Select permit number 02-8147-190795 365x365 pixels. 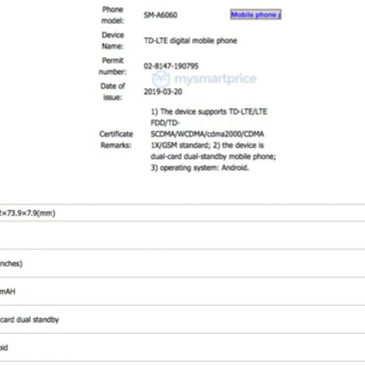click(171, 66)
